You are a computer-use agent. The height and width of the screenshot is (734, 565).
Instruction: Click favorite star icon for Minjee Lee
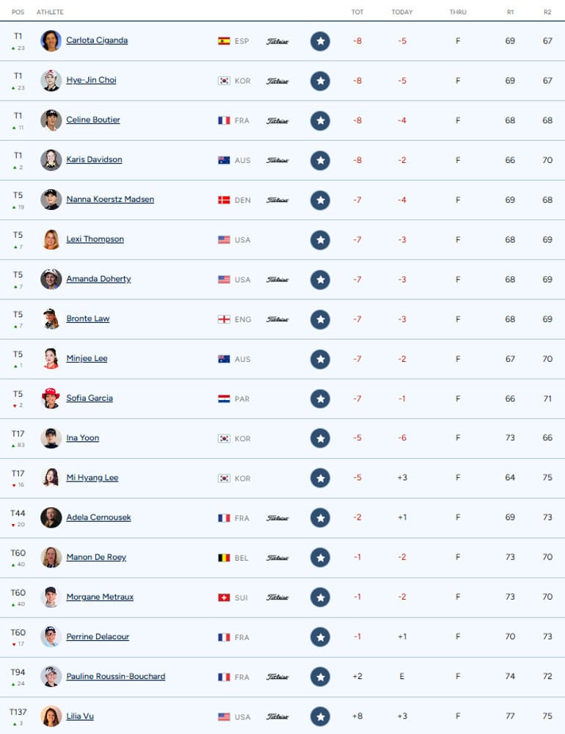[320, 360]
